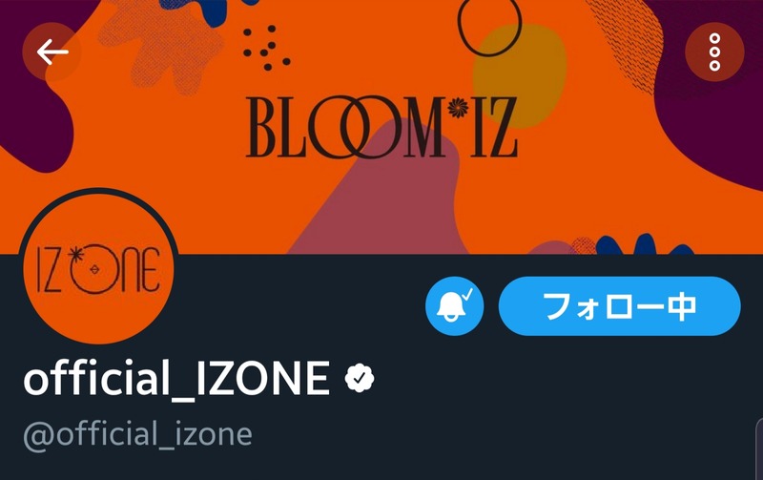Click the outlined circle at banner top

pos(489,26)
